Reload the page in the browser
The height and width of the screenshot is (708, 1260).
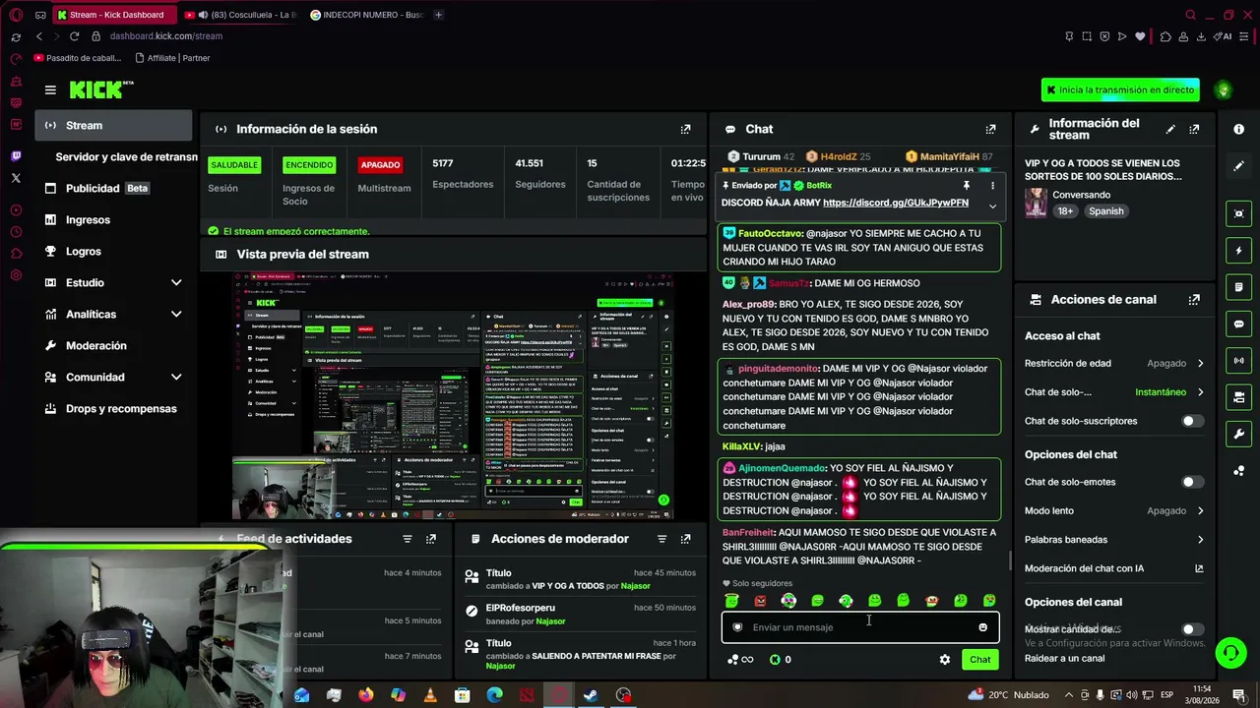point(74,36)
